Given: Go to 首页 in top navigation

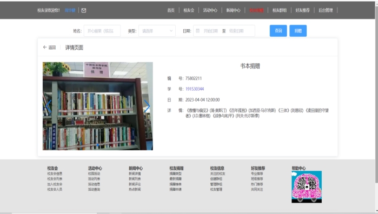Looking at the screenshot, I should [171, 10].
